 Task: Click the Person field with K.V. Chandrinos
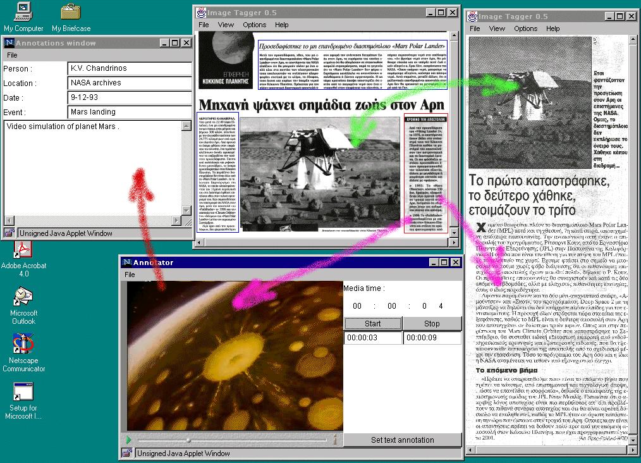[130, 68]
